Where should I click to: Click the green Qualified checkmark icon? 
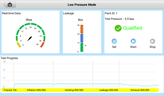click(118, 28)
